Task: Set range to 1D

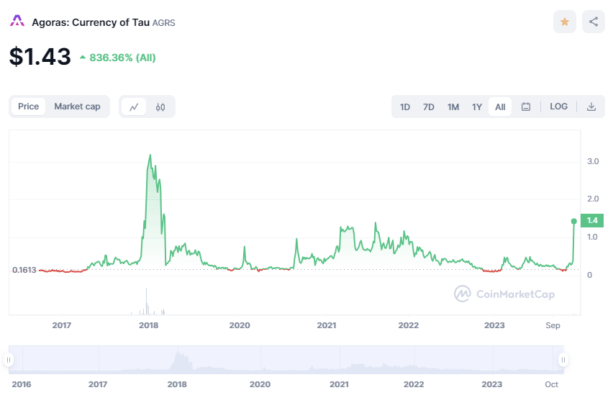Action: (x=404, y=107)
